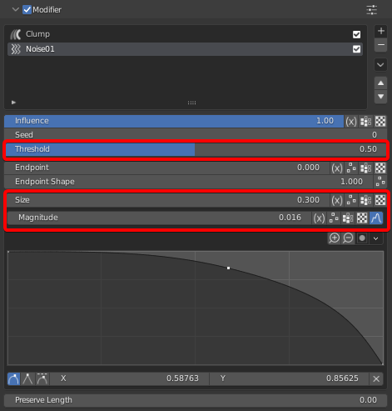Click the zoom in curve icon

point(335,238)
